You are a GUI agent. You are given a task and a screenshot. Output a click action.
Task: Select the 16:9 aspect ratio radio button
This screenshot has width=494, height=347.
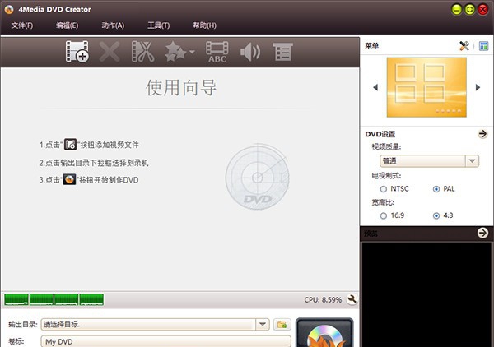click(384, 215)
